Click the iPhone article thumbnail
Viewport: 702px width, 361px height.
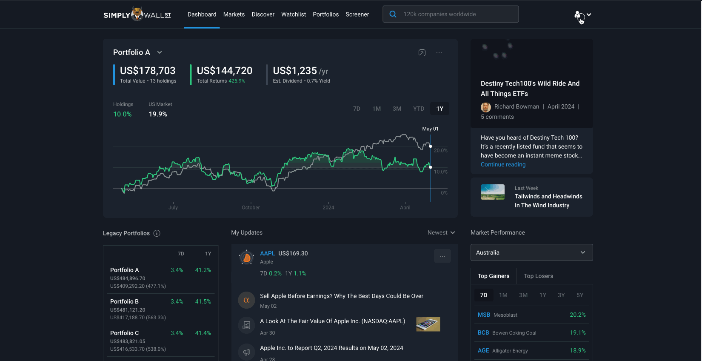pos(428,324)
